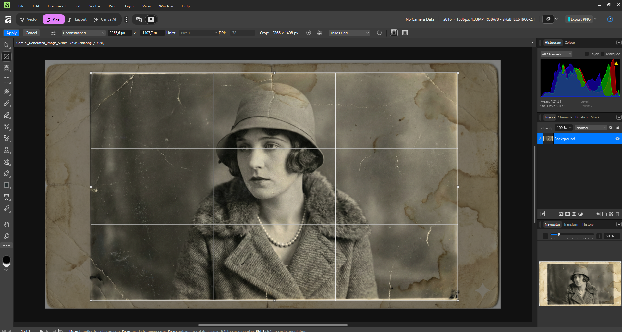Delete layer using the trash icon

pyautogui.click(x=617, y=214)
